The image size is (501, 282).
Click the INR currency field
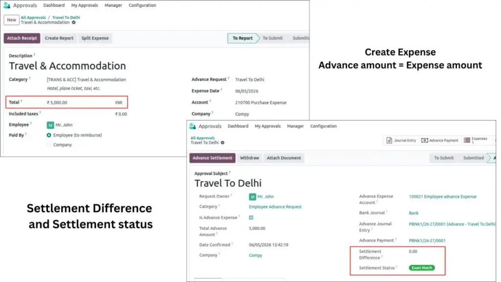click(118, 103)
